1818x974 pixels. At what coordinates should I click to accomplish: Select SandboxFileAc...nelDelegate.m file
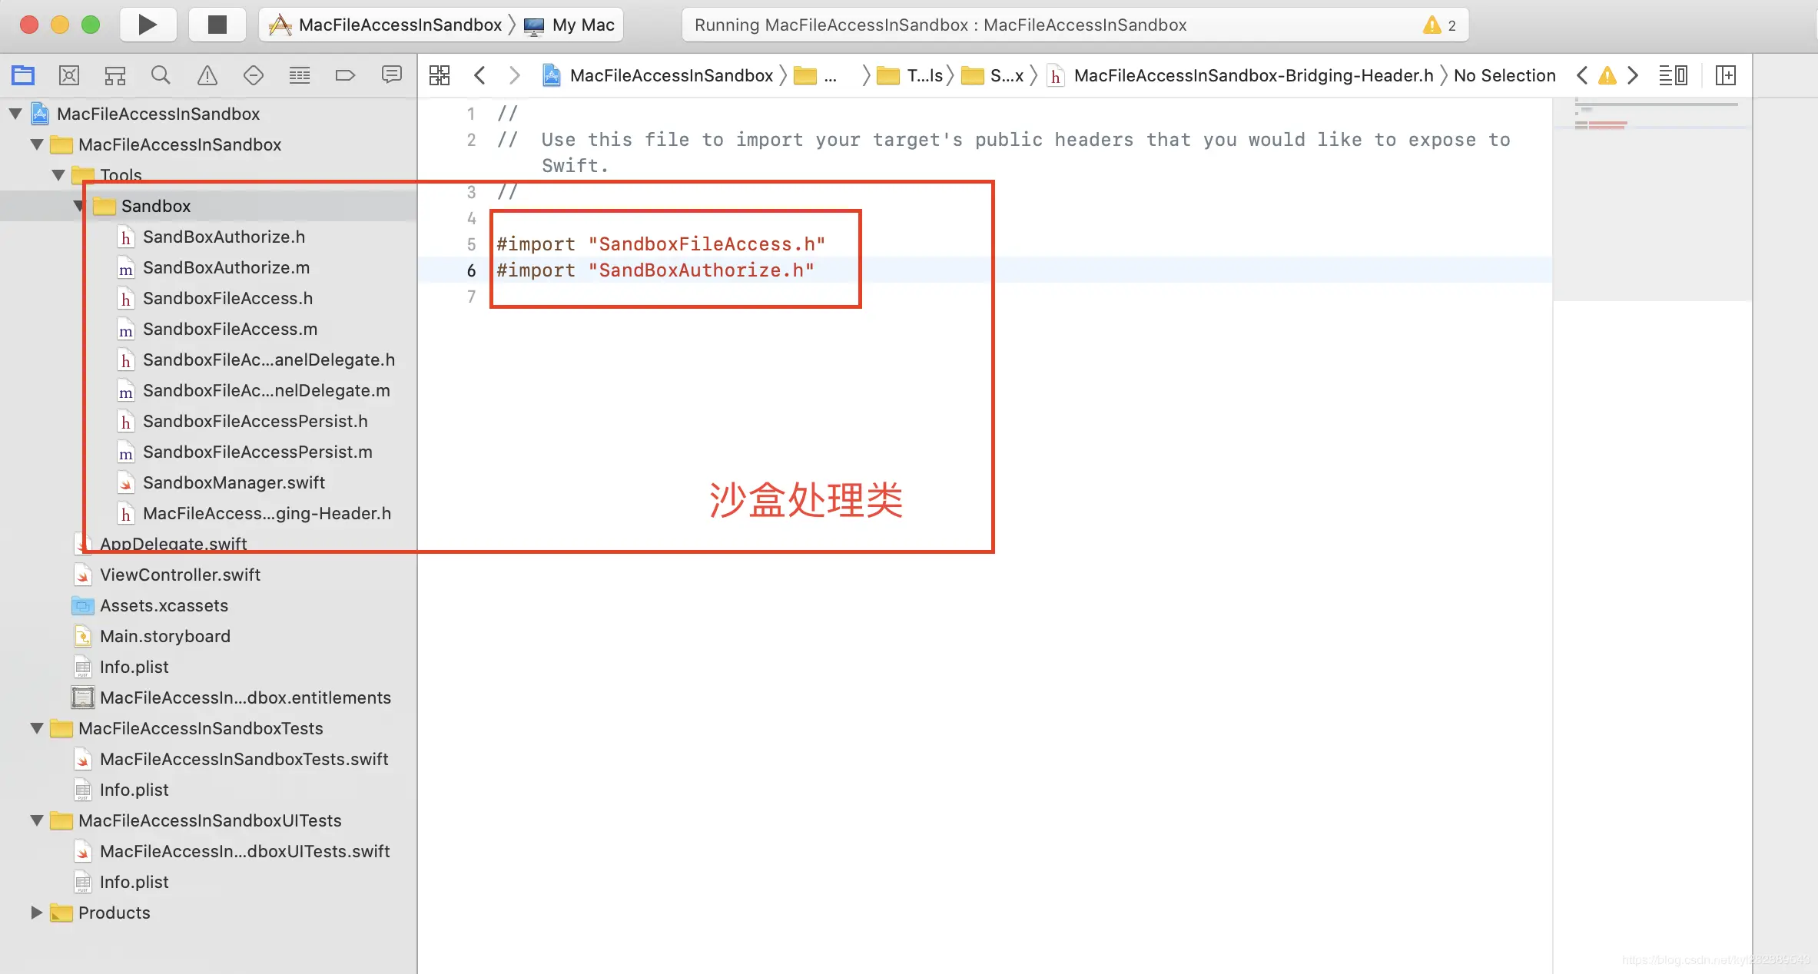(x=266, y=390)
